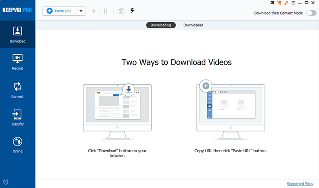Click the 'Two Ways to Download Videos' heading

[x=177, y=62]
